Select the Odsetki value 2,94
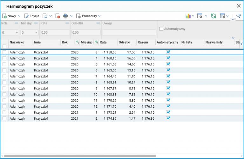The height and width of the screenshot is (159, 244). coord(132,113)
